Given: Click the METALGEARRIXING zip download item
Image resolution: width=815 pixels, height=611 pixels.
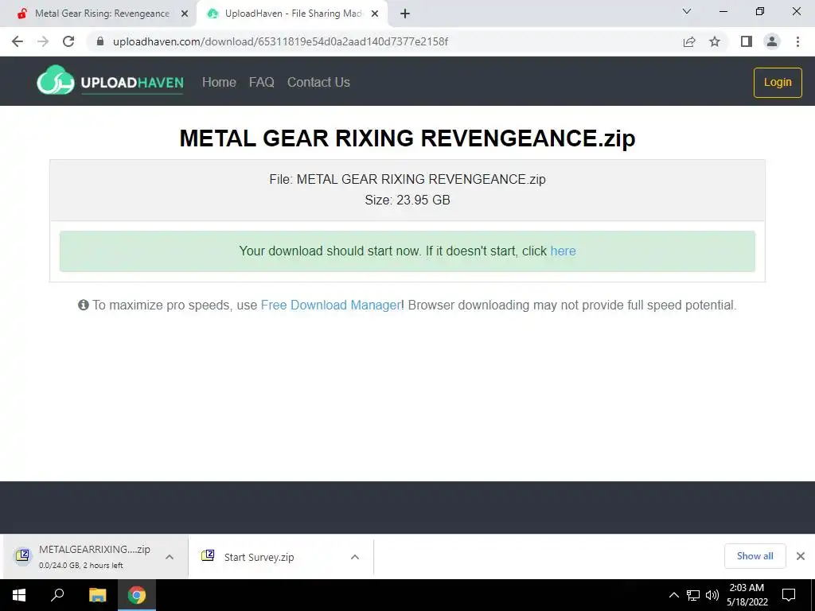Looking at the screenshot, I should 94,556.
